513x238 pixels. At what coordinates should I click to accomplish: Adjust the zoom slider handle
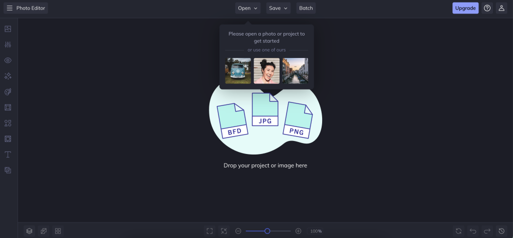pos(268,231)
